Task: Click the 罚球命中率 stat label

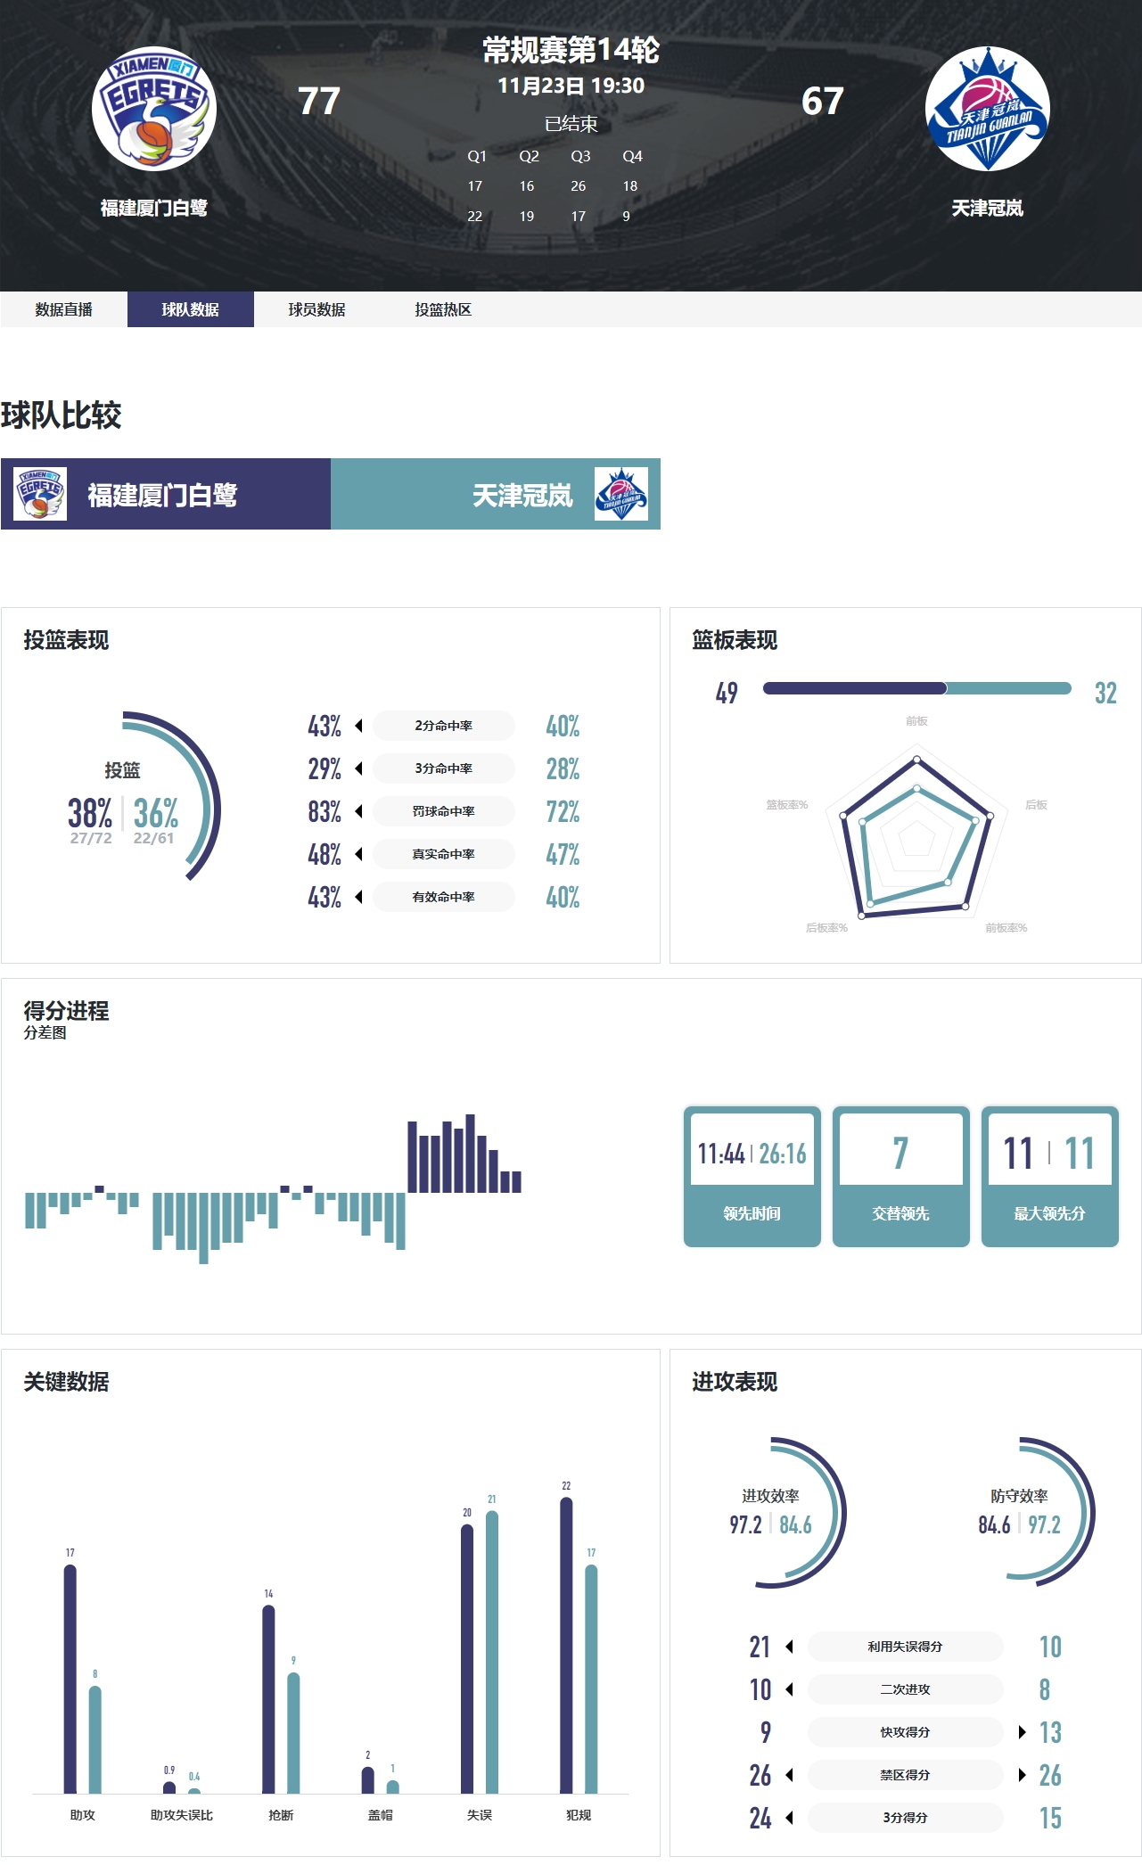Action: pos(443,811)
